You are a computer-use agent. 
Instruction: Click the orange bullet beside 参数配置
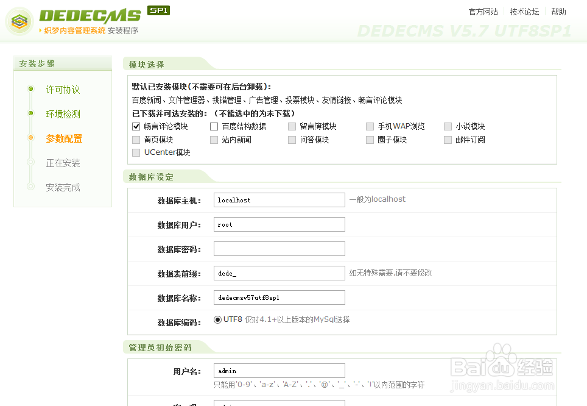click(x=30, y=138)
